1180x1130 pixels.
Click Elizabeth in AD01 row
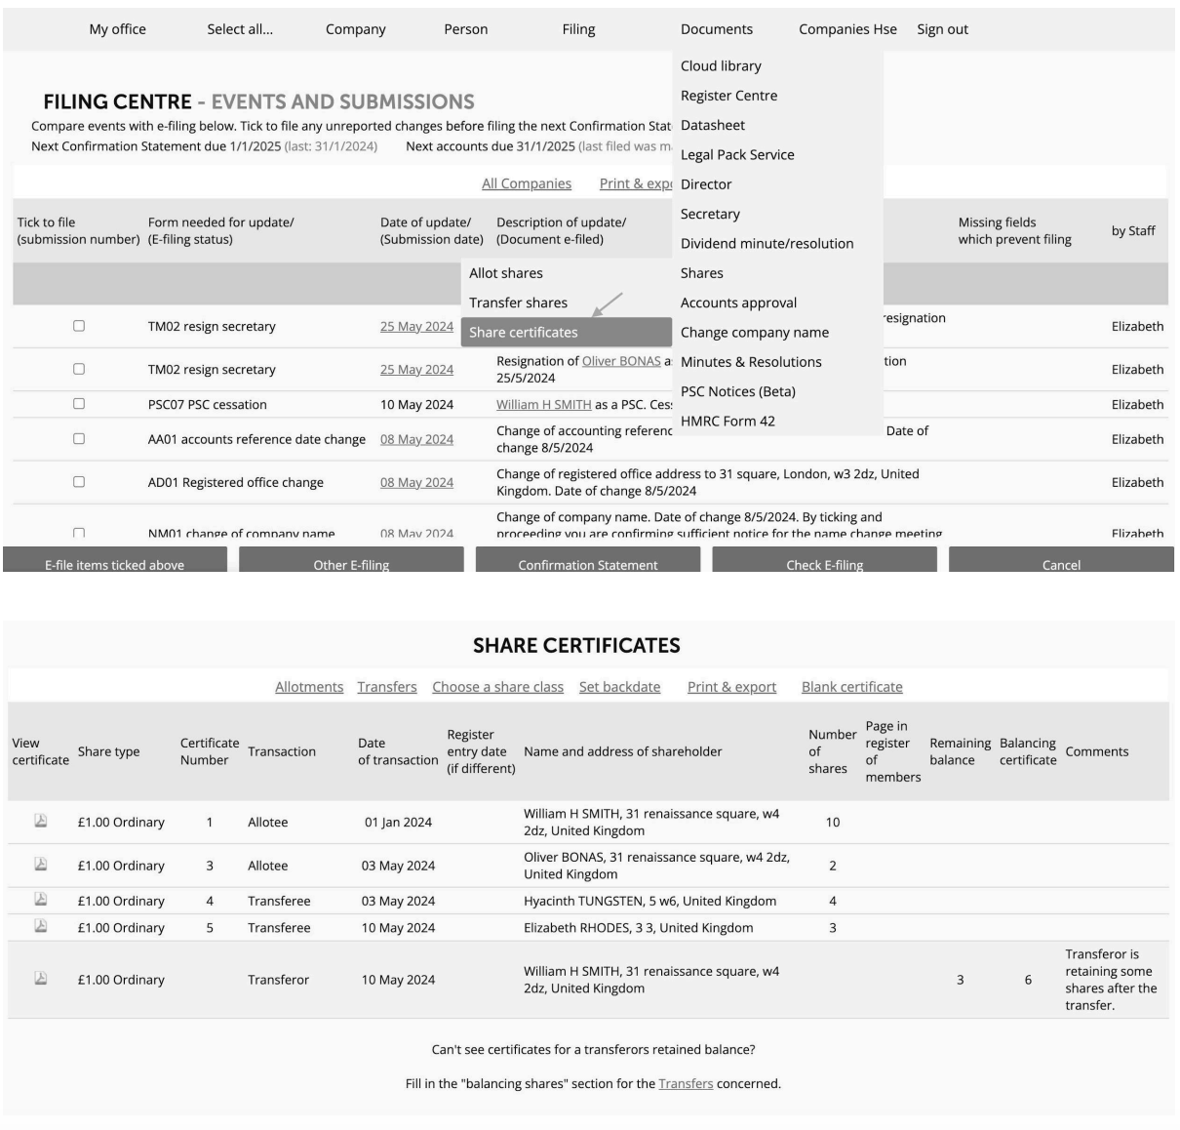pos(1137,482)
